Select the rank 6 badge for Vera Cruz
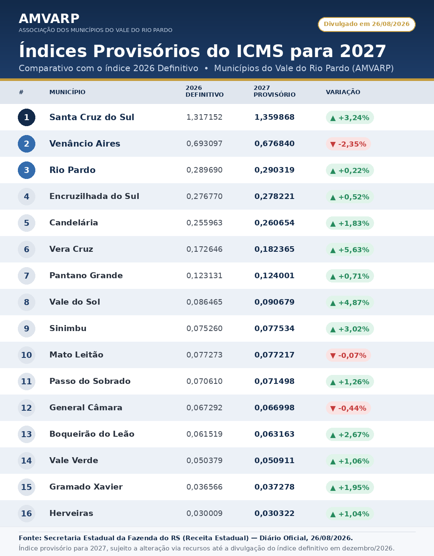434x556 pixels. point(26,249)
